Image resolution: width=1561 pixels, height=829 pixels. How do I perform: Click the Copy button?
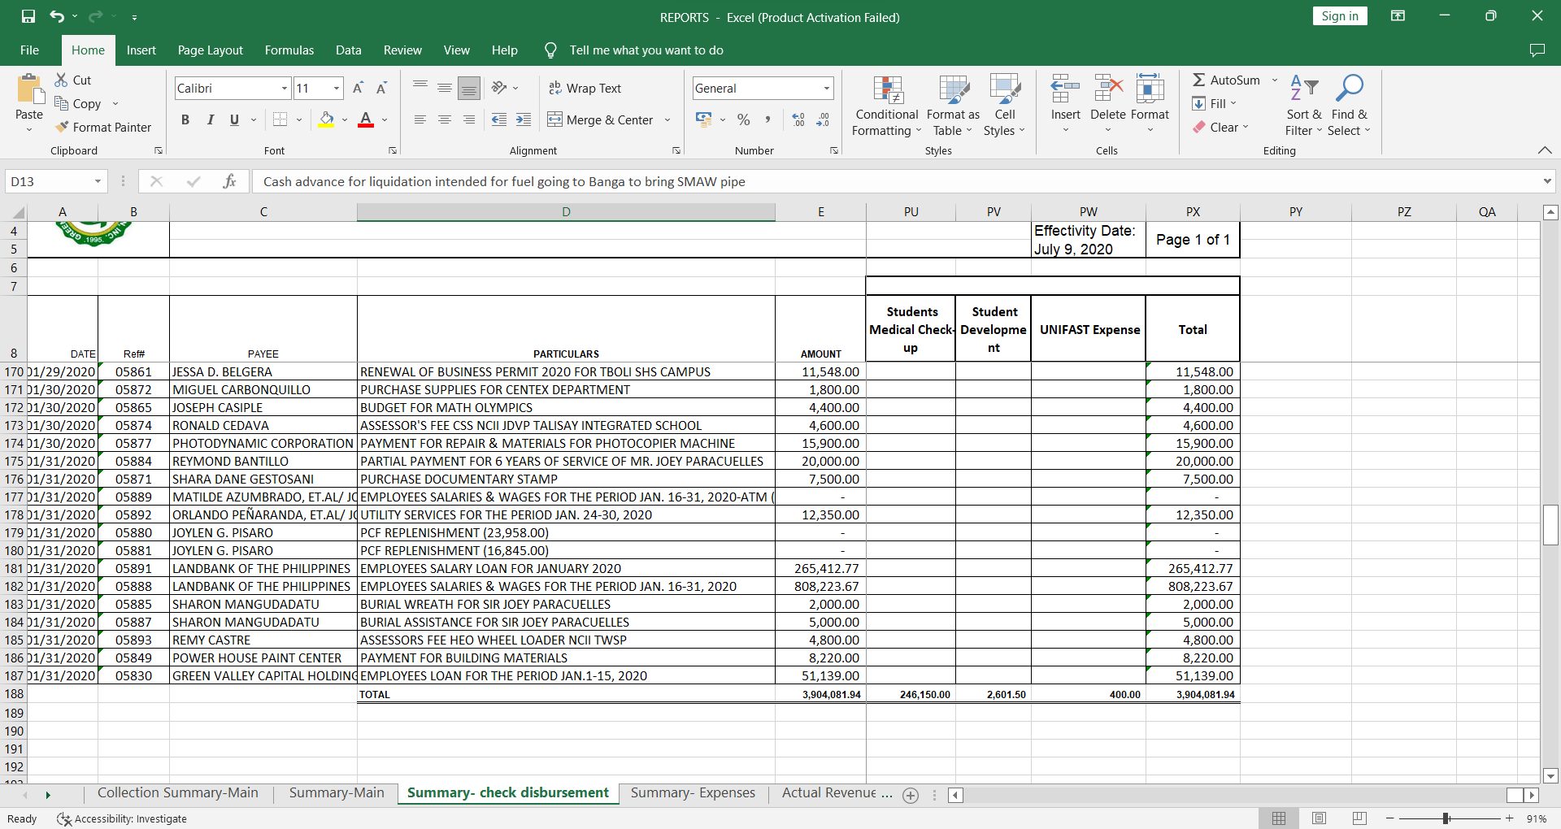tap(79, 103)
